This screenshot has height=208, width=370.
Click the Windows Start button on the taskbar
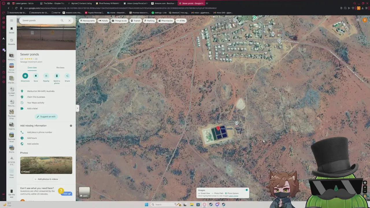147,205
